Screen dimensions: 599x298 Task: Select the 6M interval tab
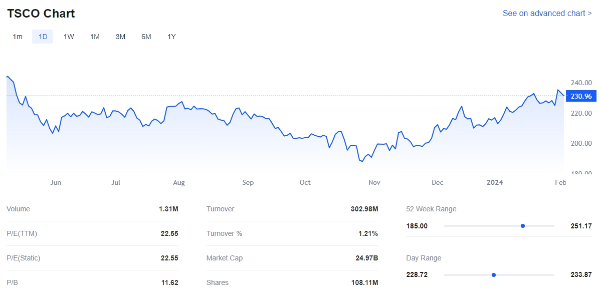[146, 37]
